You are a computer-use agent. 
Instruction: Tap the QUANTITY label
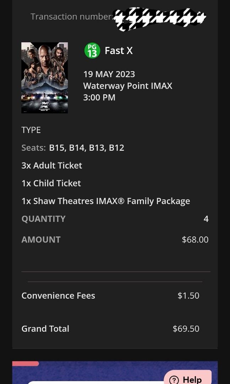pyautogui.click(x=43, y=219)
